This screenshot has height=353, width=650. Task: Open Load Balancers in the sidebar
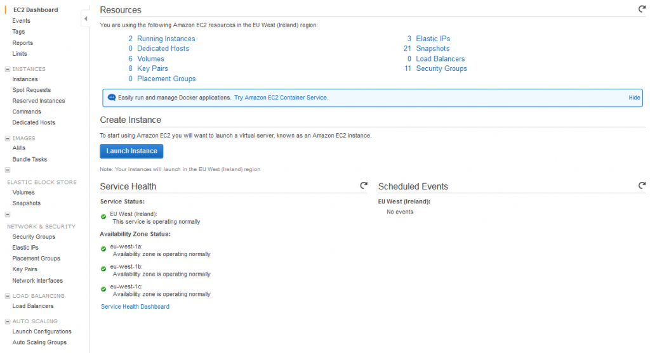(33, 306)
